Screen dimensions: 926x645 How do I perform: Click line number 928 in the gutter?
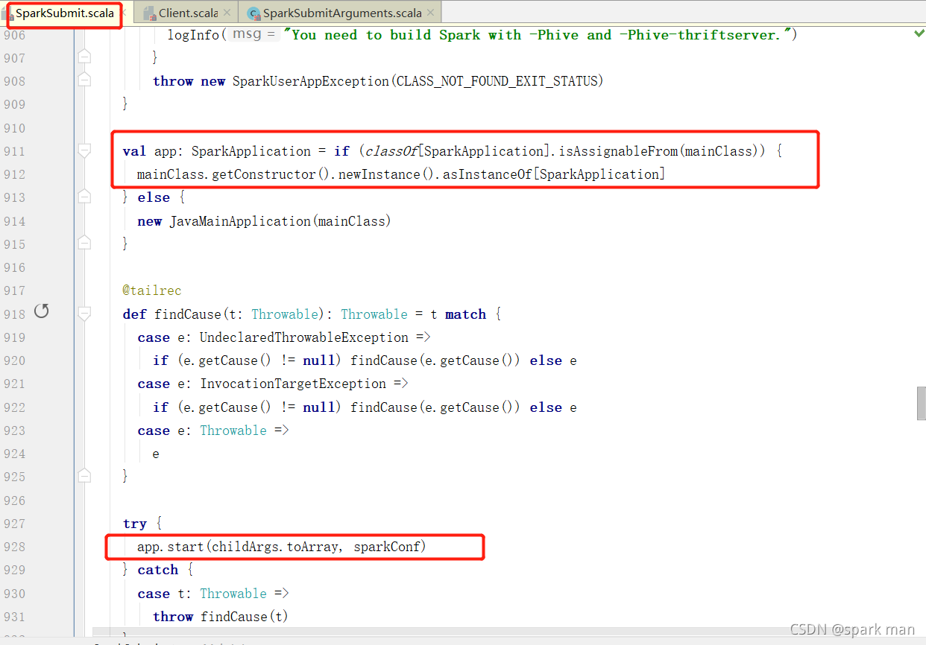click(x=14, y=547)
